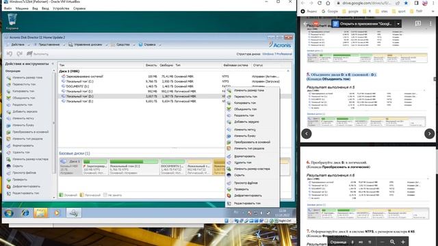Select sidebar 'Изменить букву' letter operation
438x246 pixels.
[23, 125]
